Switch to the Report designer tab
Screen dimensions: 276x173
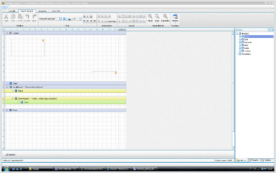27,11
